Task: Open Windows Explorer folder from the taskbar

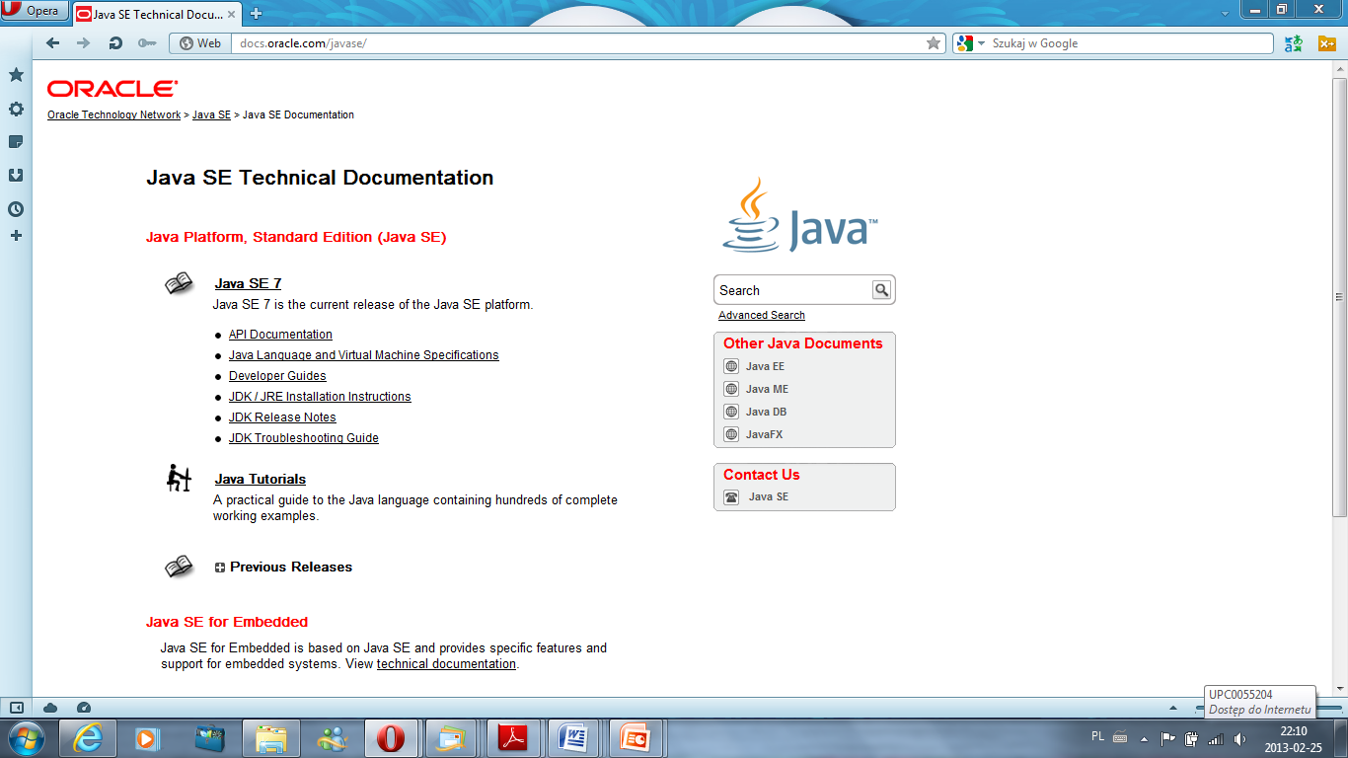Action: click(x=270, y=737)
